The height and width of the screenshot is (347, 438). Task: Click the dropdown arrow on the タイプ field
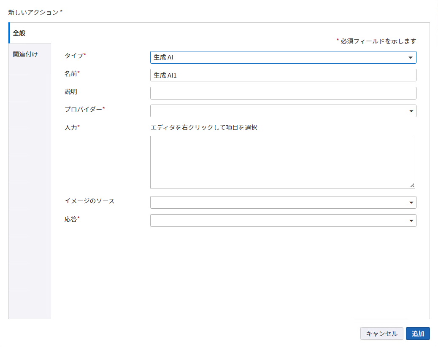tap(411, 57)
